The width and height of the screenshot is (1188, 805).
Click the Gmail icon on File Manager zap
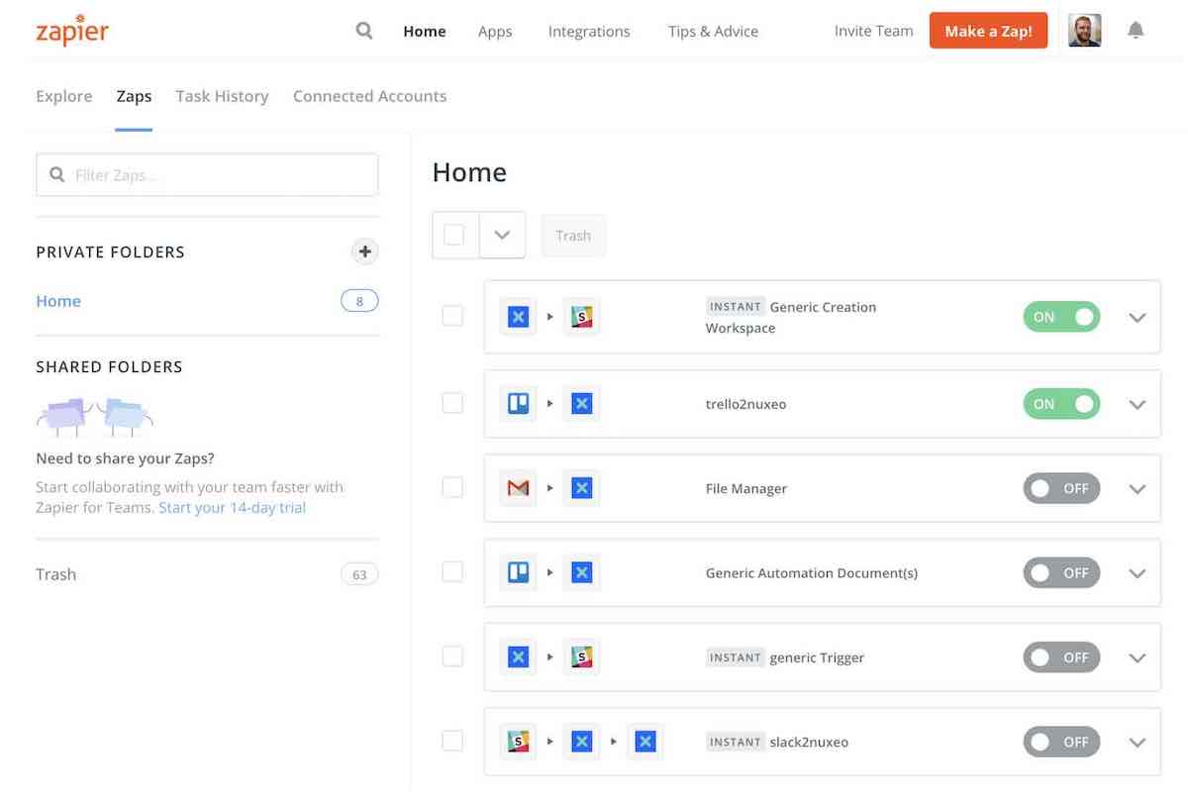(518, 488)
